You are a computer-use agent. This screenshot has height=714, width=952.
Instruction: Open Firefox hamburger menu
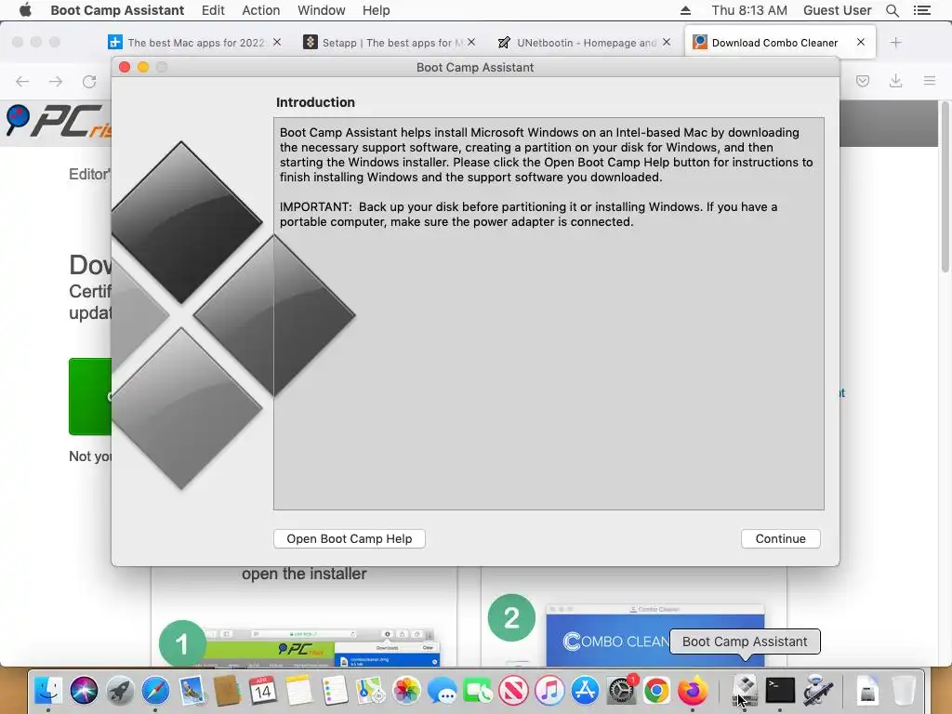click(930, 81)
